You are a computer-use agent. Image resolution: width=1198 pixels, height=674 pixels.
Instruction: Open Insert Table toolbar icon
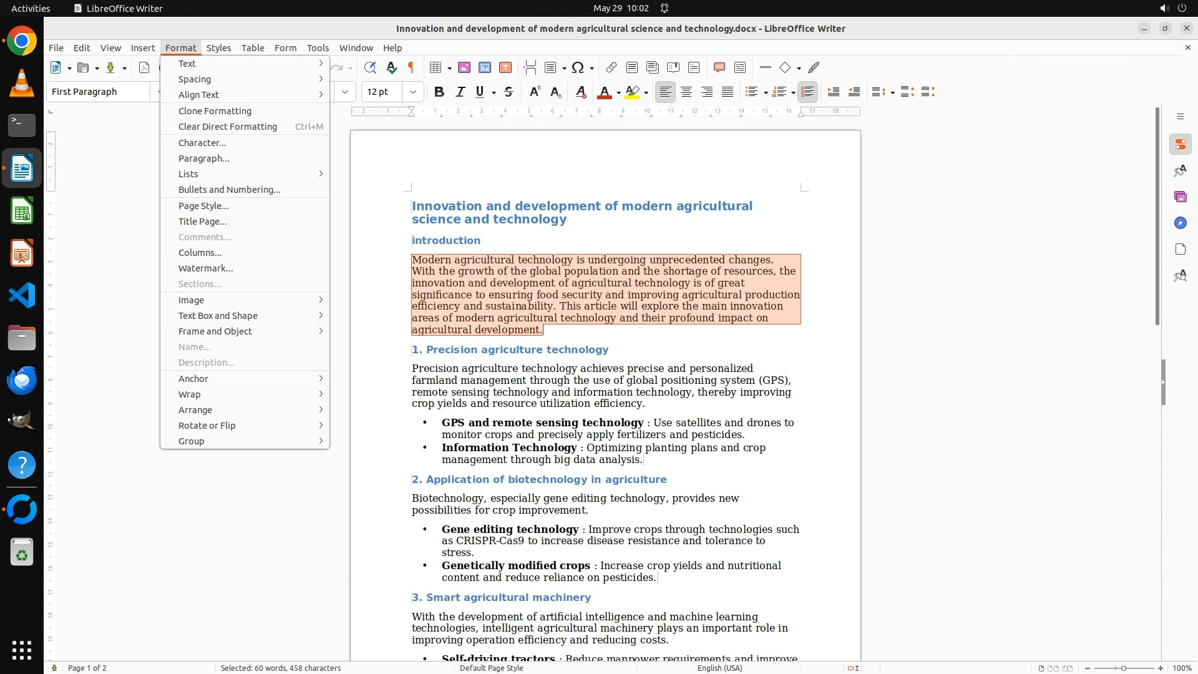(x=436, y=67)
